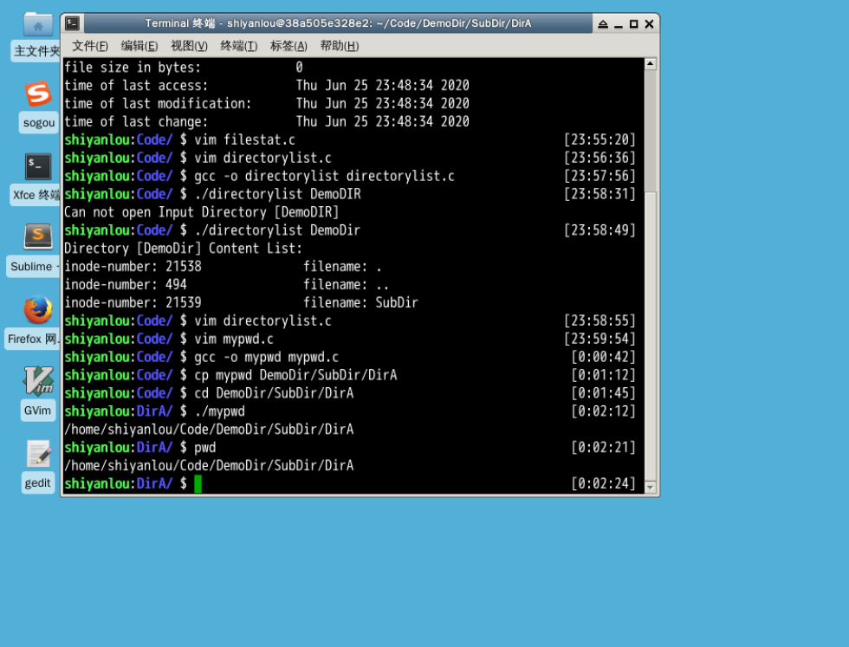Open the Xfce 终端 desktop shortcut

(x=38, y=166)
